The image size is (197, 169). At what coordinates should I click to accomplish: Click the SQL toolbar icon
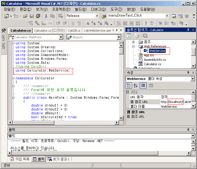tap(132, 23)
